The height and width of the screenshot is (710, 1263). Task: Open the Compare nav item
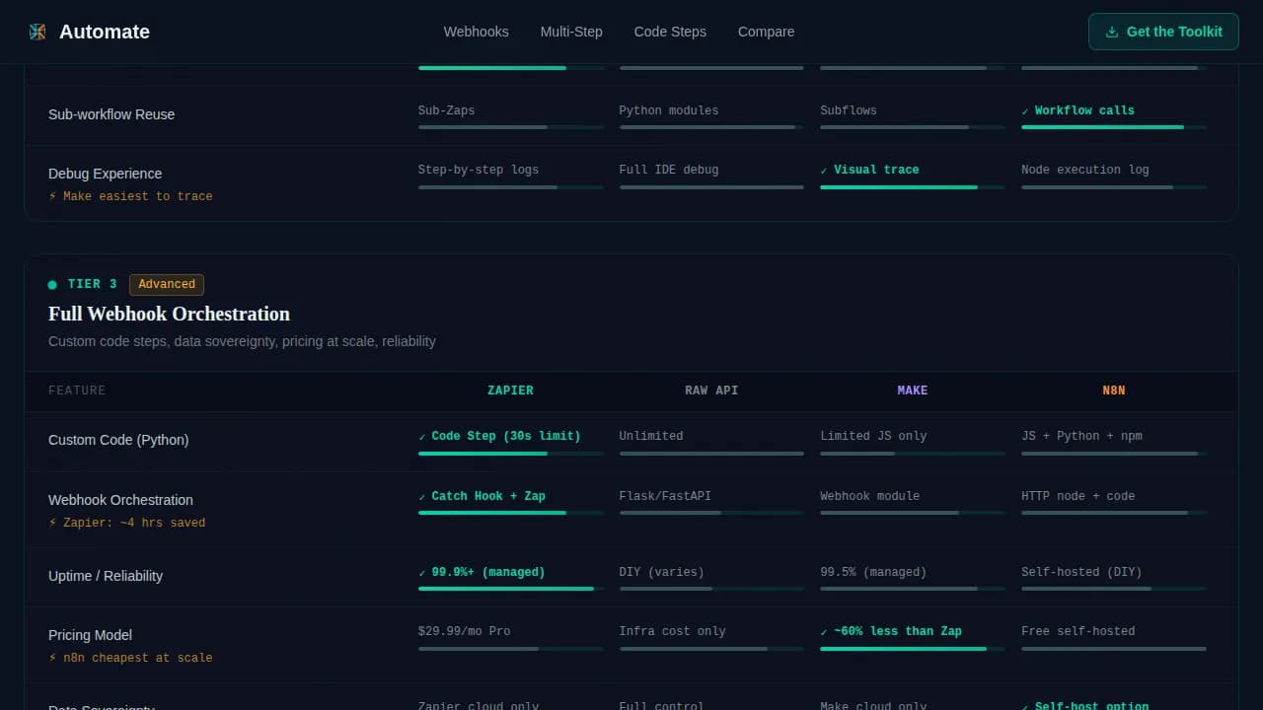tap(766, 32)
